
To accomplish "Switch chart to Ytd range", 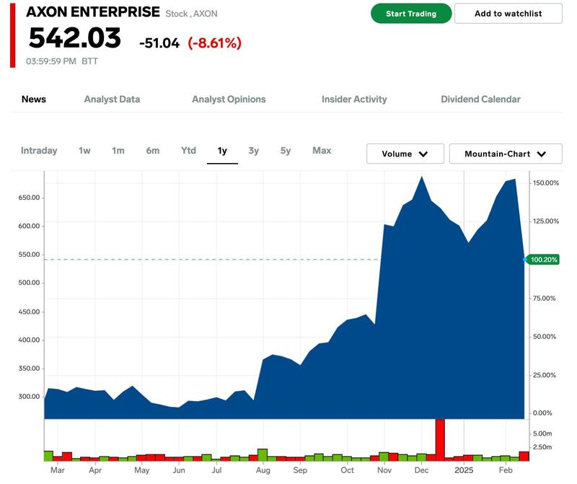I will 188,151.
